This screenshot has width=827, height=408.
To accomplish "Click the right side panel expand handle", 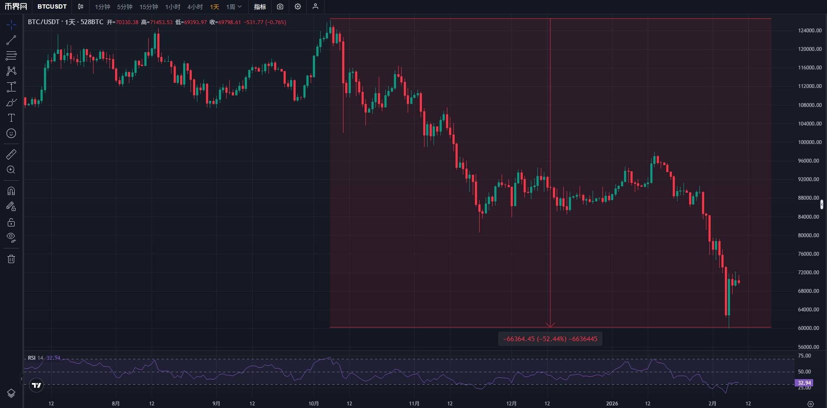I will (x=822, y=204).
